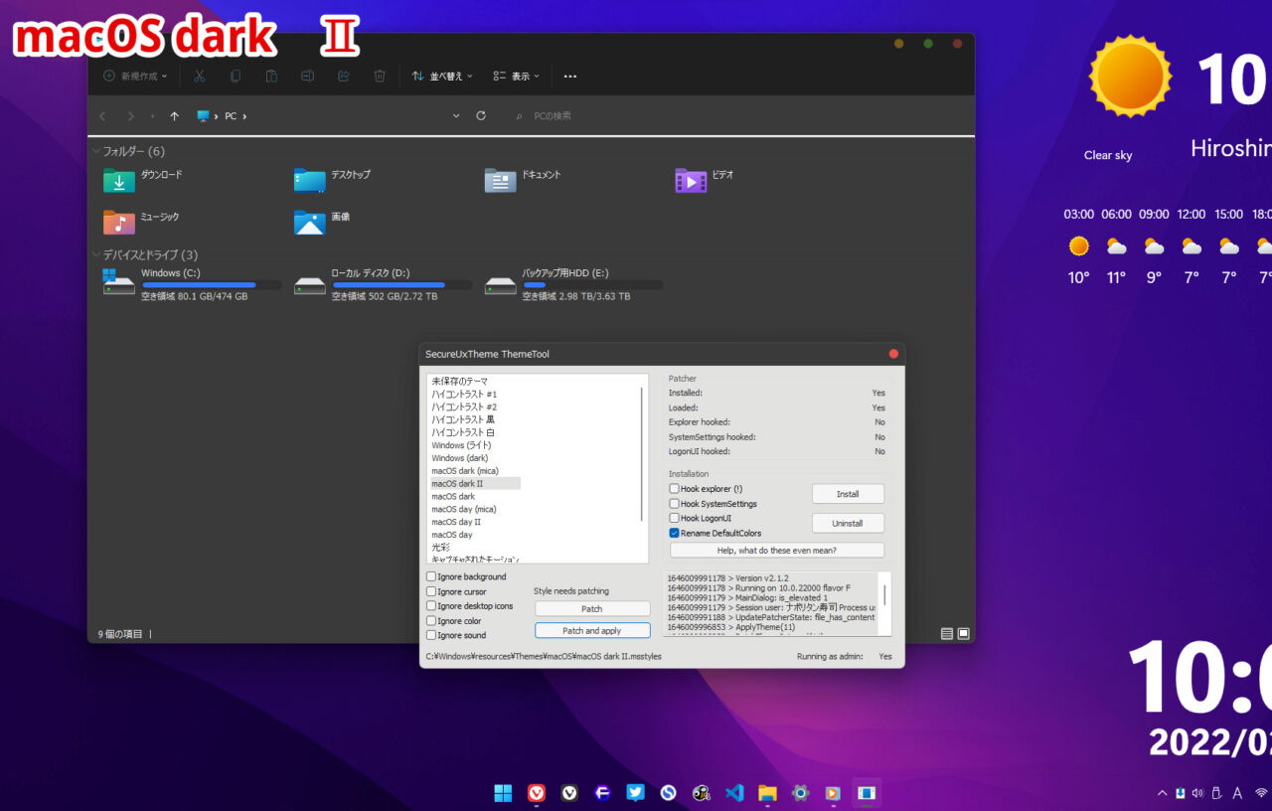
Task: Click the Delete trash icon in Explorer toolbar
Action: (x=380, y=76)
